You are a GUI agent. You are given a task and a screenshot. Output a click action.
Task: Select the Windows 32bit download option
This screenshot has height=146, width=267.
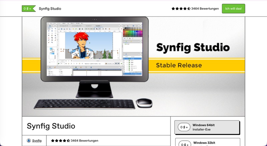pos(207,143)
